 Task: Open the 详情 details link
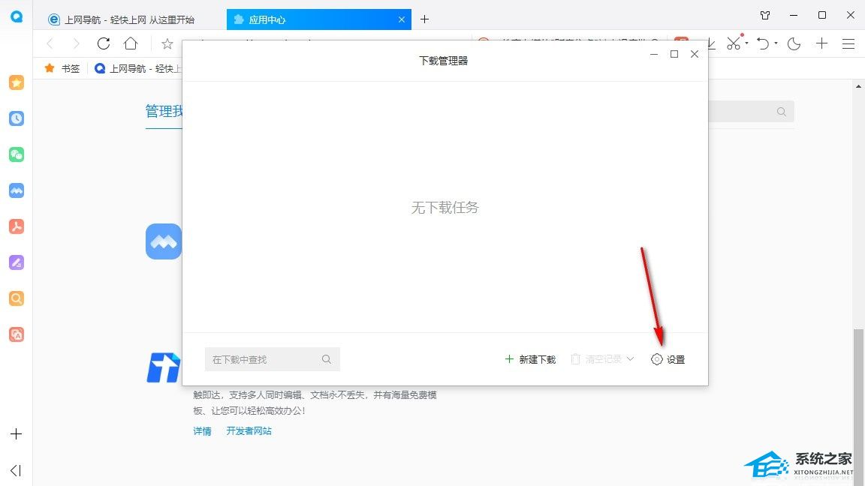point(202,431)
